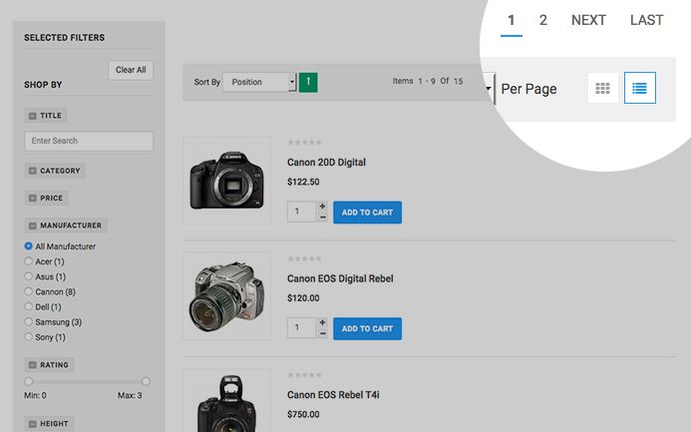Click the $750.00 price text
691x432 pixels.
(x=303, y=414)
